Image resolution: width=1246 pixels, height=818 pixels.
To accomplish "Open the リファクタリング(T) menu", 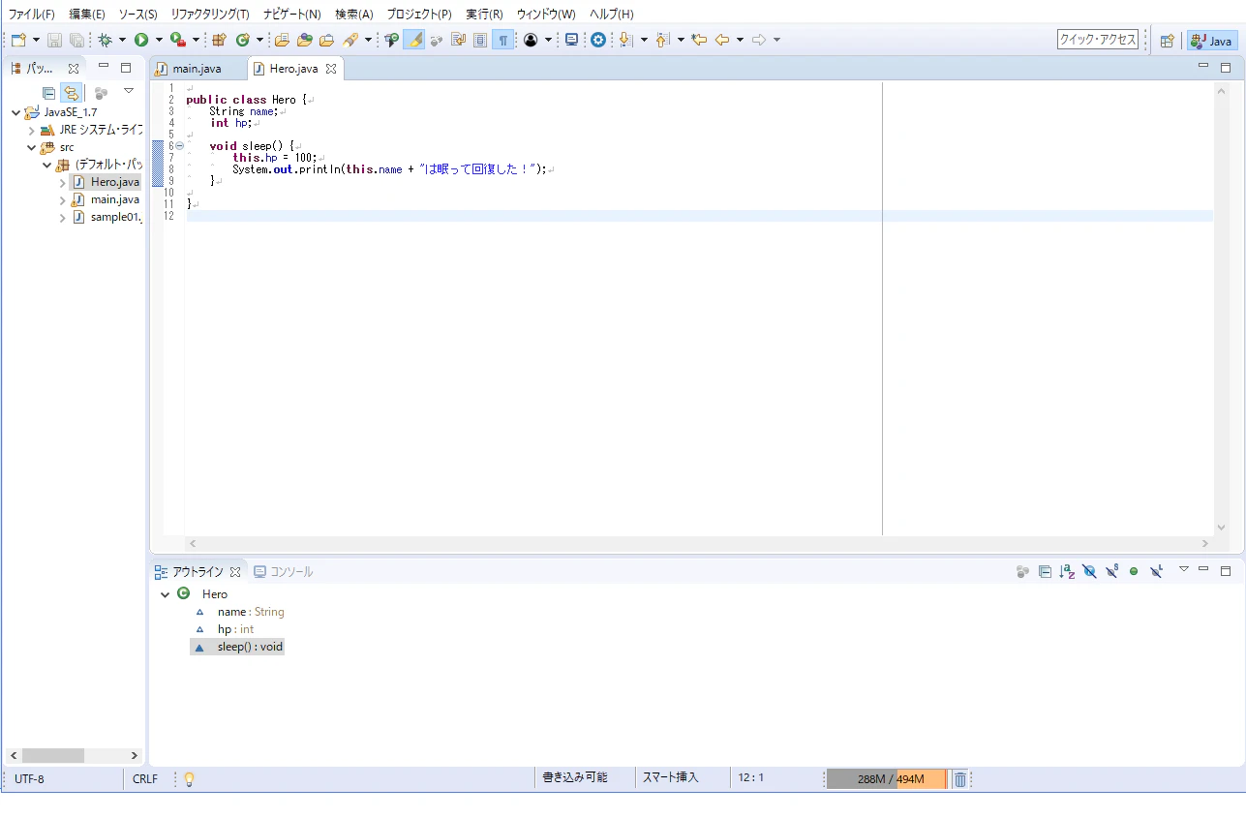I will coord(209,15).
